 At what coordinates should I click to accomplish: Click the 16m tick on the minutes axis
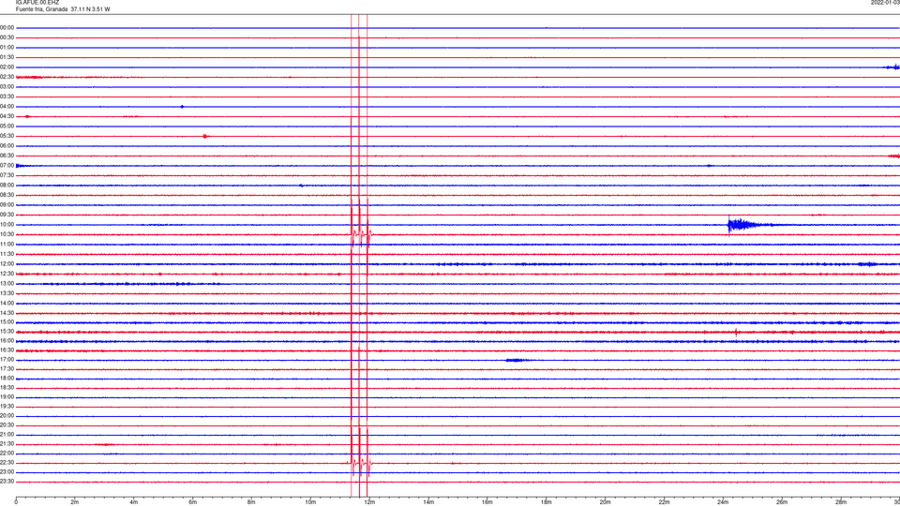coord(487,502)
